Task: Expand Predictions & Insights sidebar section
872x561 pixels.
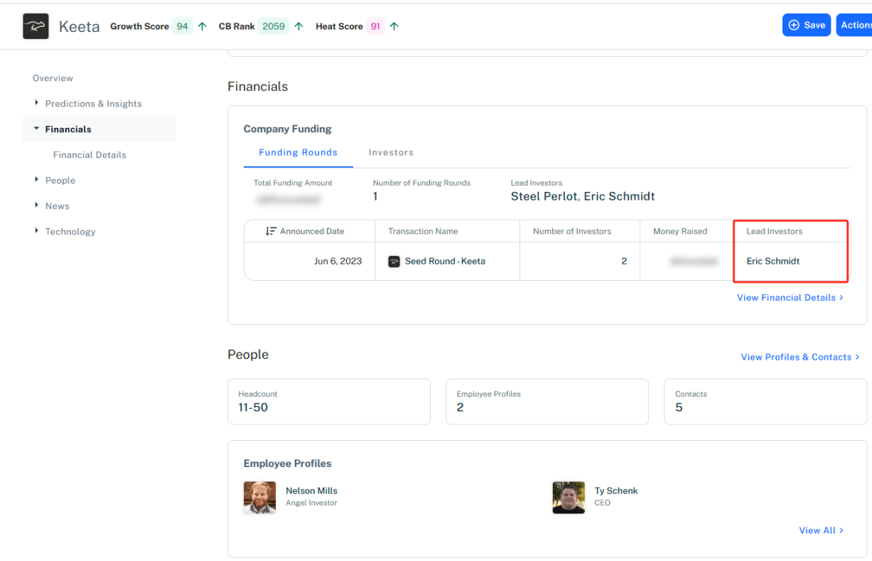Action: click(x=37, y=103)
